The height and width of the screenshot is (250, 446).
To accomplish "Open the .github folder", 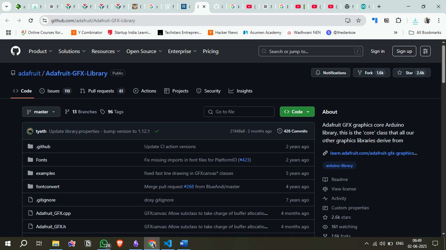I will [43, 146].
